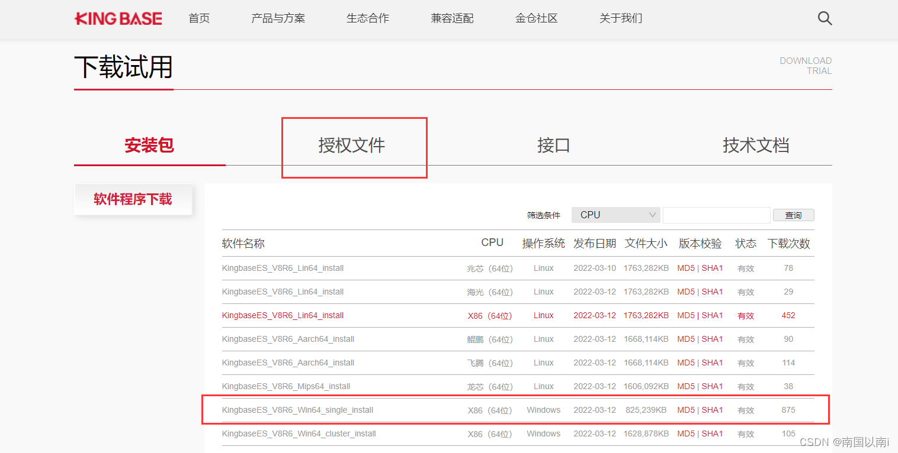Click the 查询 button

coord(794,215)
